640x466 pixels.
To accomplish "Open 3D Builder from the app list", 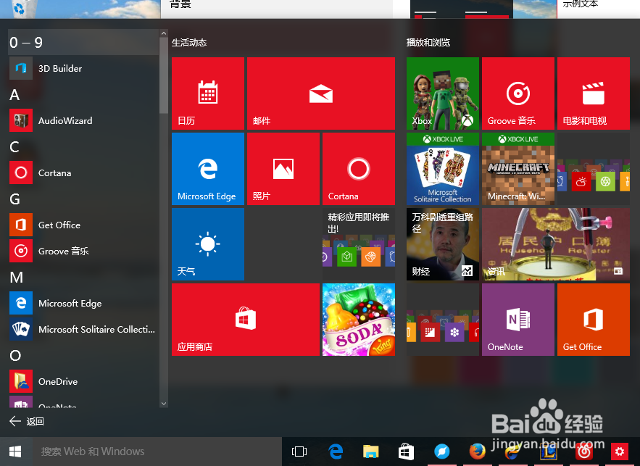I will click(83, 69).
